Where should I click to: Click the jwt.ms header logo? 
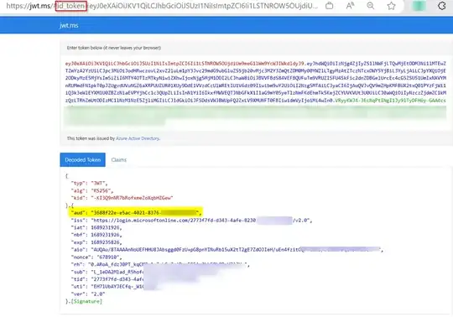[69, 25]
